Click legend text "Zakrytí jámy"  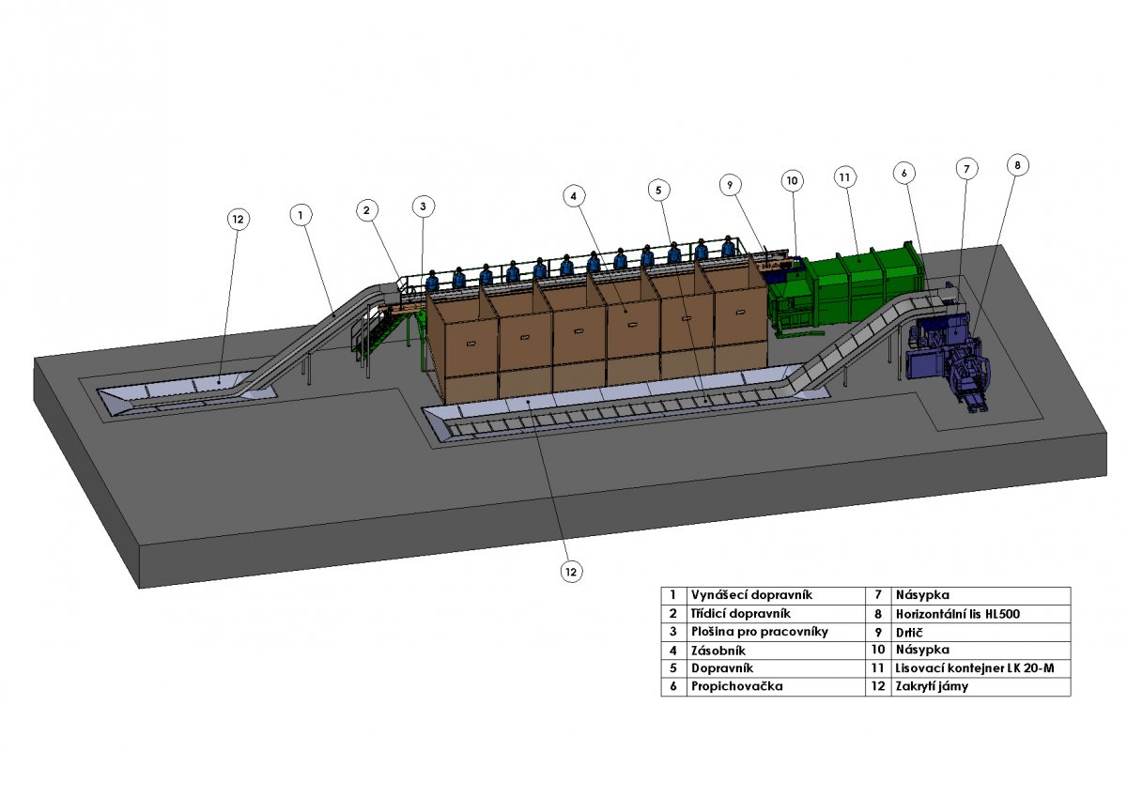coord(933,686)
